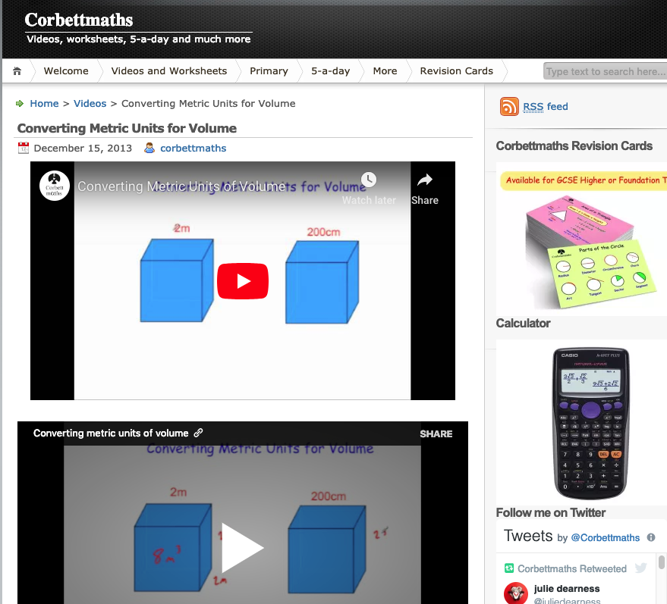Click the link icon beside the embedded video title

(199, 433)
